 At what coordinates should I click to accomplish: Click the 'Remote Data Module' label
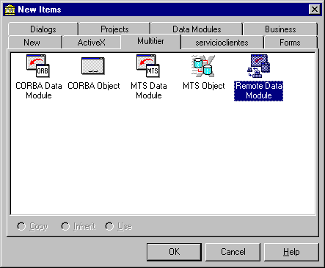point(259,91)
